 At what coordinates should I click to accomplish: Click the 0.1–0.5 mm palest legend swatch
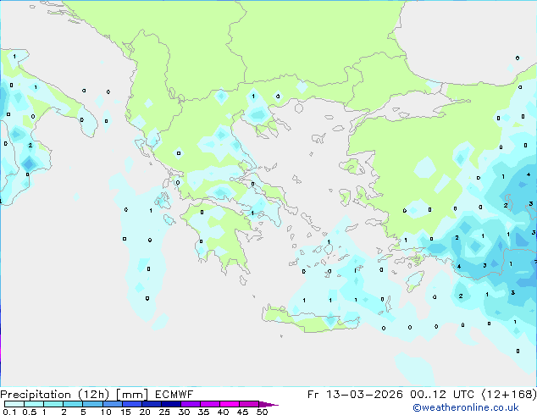[14, 404]
